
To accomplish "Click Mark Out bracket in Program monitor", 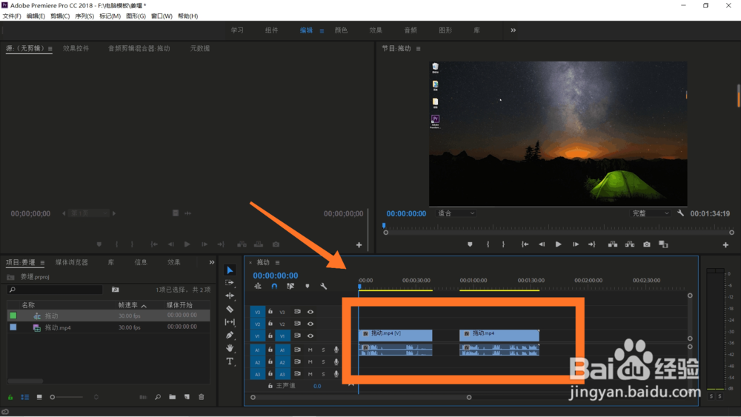I will tap(503, 244).
